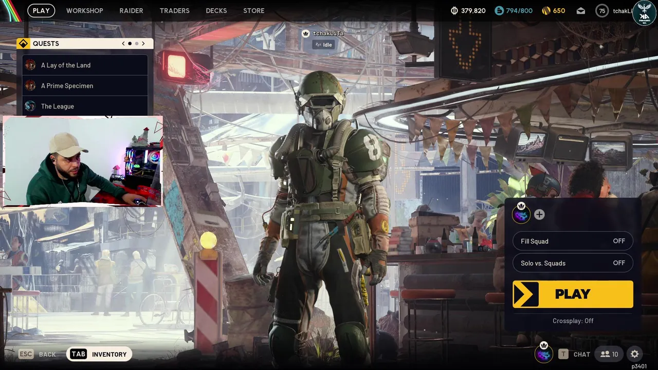Open the Store tab
The width and height of the screenshot is (658, 370).
[254, 10]
